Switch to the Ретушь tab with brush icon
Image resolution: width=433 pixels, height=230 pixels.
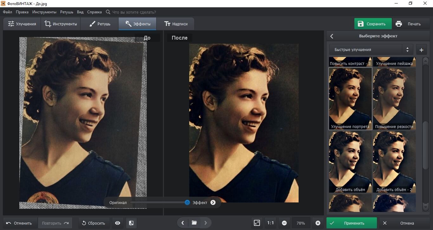pos(100,24)
